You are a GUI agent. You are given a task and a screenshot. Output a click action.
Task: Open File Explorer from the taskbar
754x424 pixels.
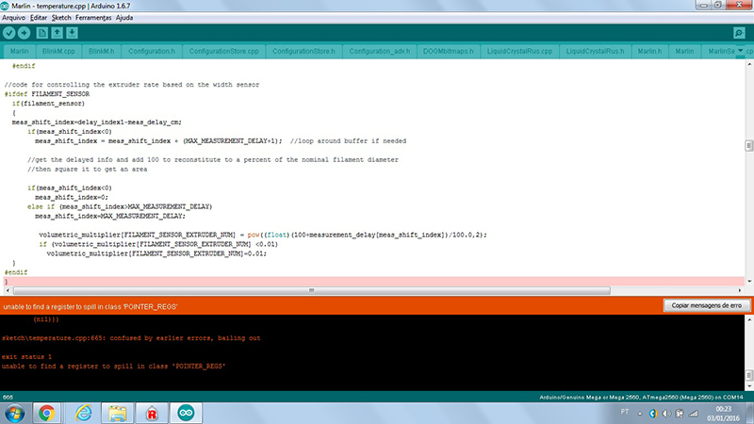[117, 413]
